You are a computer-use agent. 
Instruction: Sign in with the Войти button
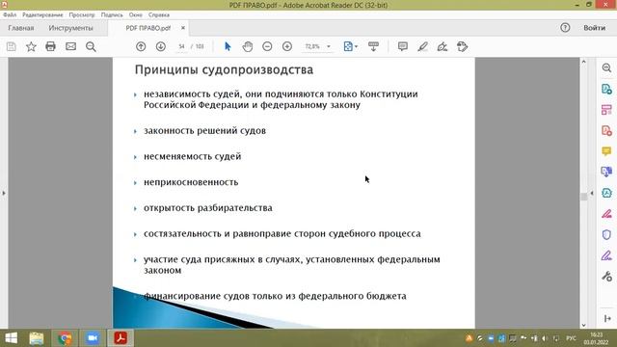click(594, 28)
